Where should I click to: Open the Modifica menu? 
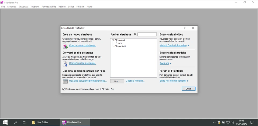(12, 7)
